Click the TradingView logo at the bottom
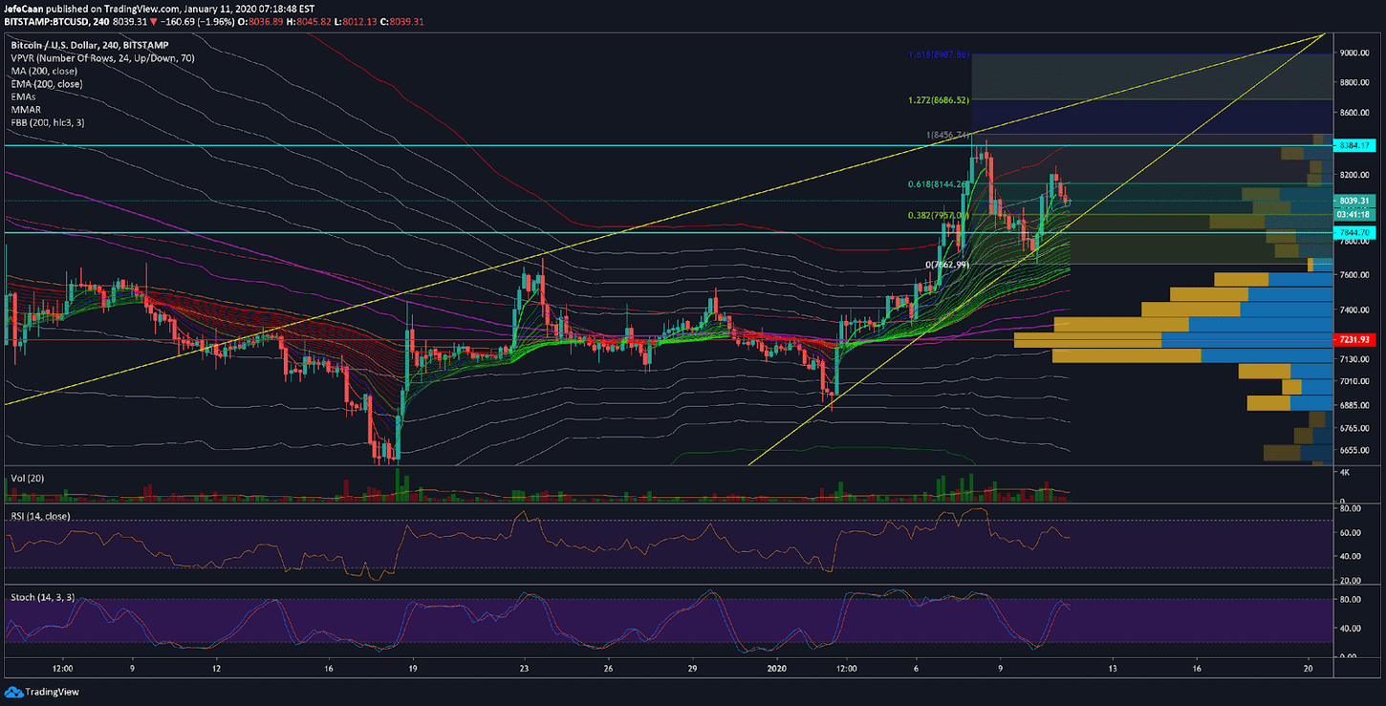1386x706 pixels. [x=42, y=692]
